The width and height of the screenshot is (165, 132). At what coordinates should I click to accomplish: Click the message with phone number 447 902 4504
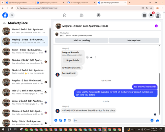tap(88, 111)
